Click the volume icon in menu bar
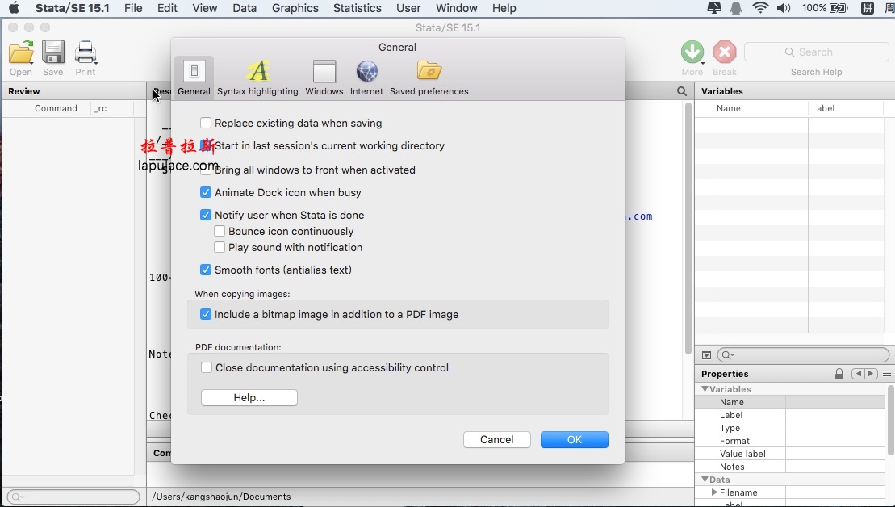Viewport: 895px width, 507px height. point(784,8)
